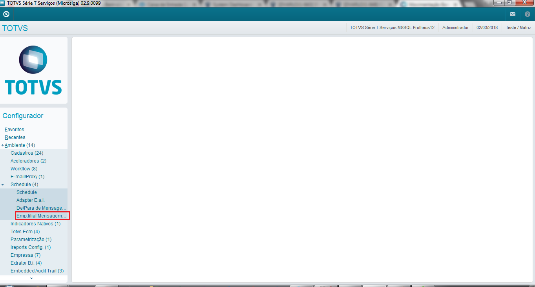This screenshot has height=287, width=535.
Task: Open De/Para de Mensage... routine
Action: coord(42,208)
